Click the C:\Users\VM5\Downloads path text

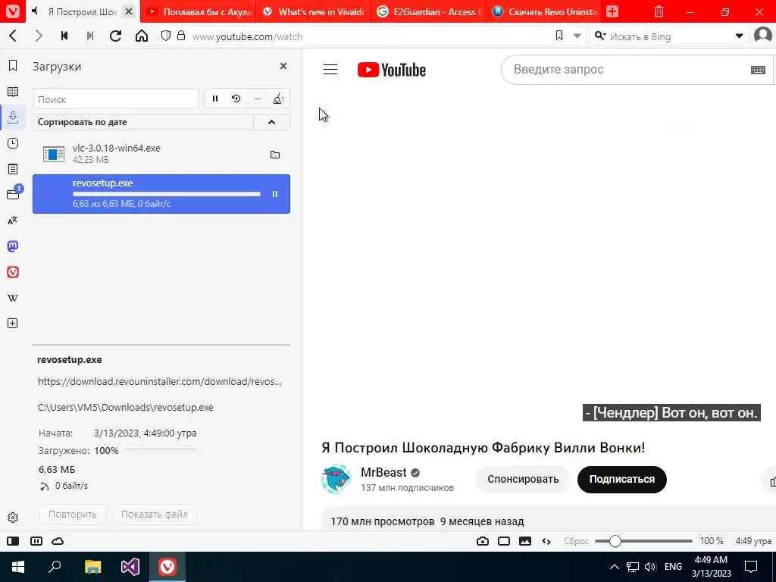coord(126,407)
